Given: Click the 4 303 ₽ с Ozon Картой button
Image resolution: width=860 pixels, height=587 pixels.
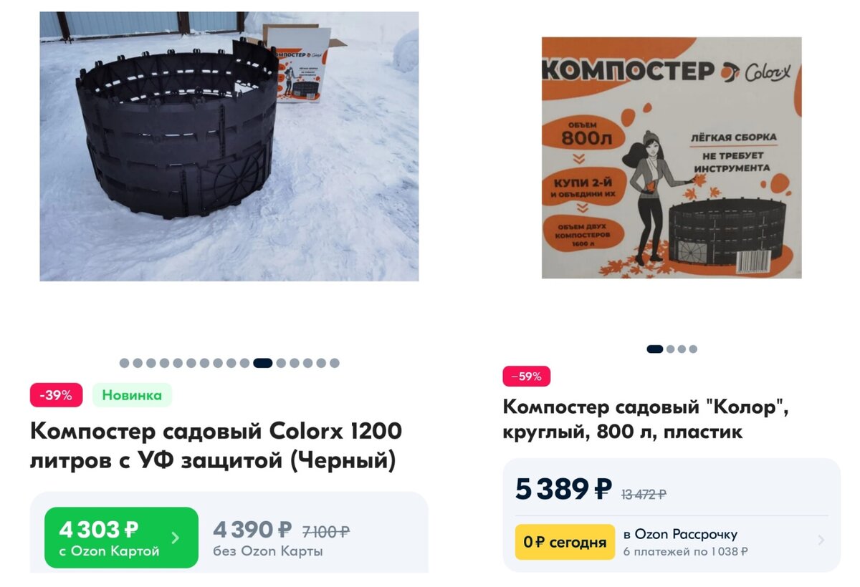Looking at the screenshot, I should (x=121, y=538).
